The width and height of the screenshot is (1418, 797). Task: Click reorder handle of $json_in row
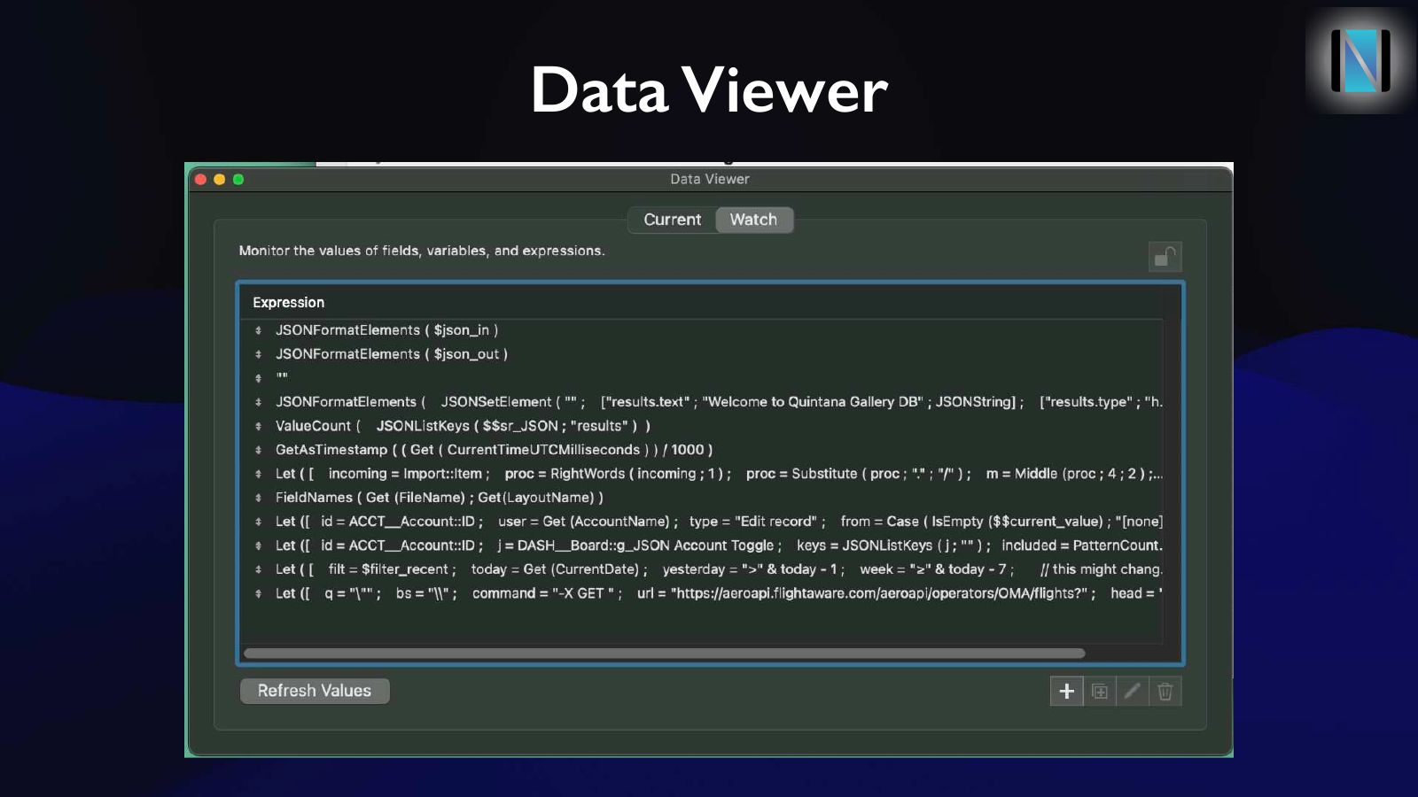[x=258, y=330]
